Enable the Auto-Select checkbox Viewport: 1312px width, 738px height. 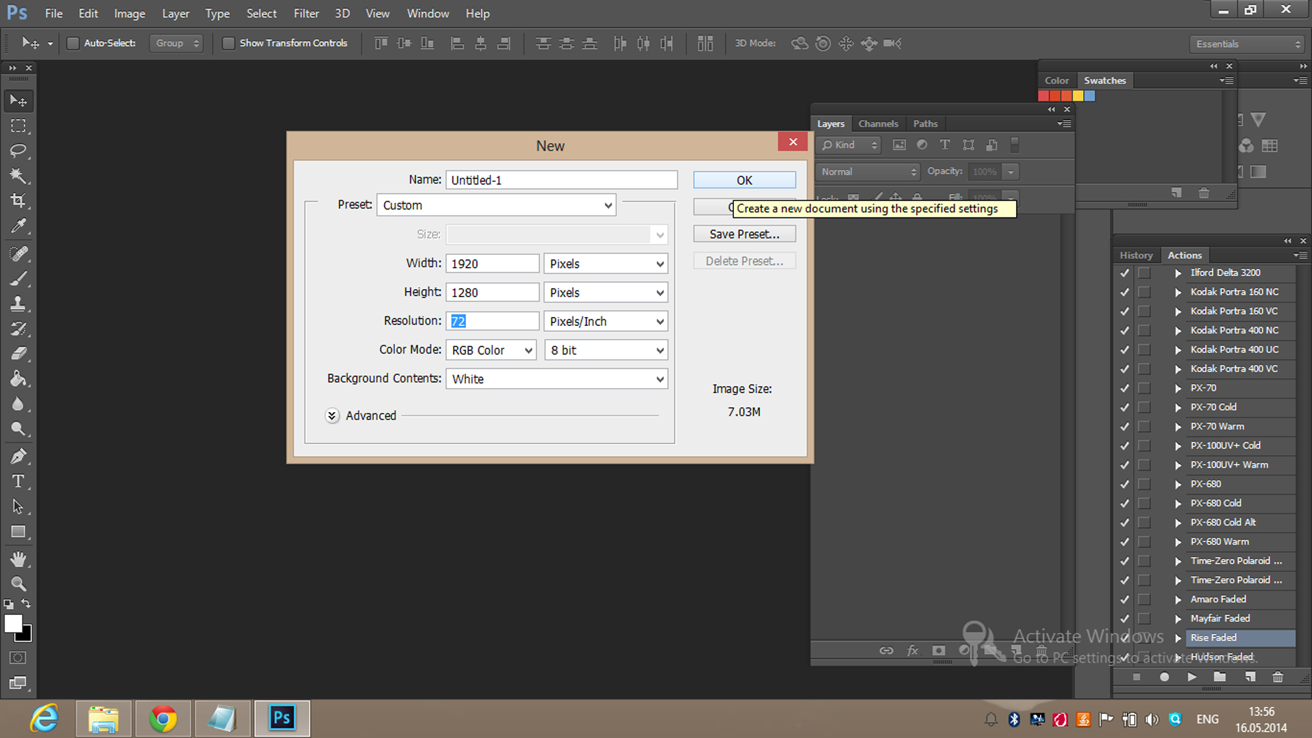tap(73, 43)
